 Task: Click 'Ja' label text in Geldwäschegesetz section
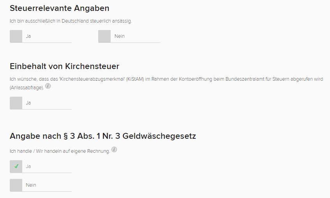tap(28, 166)
